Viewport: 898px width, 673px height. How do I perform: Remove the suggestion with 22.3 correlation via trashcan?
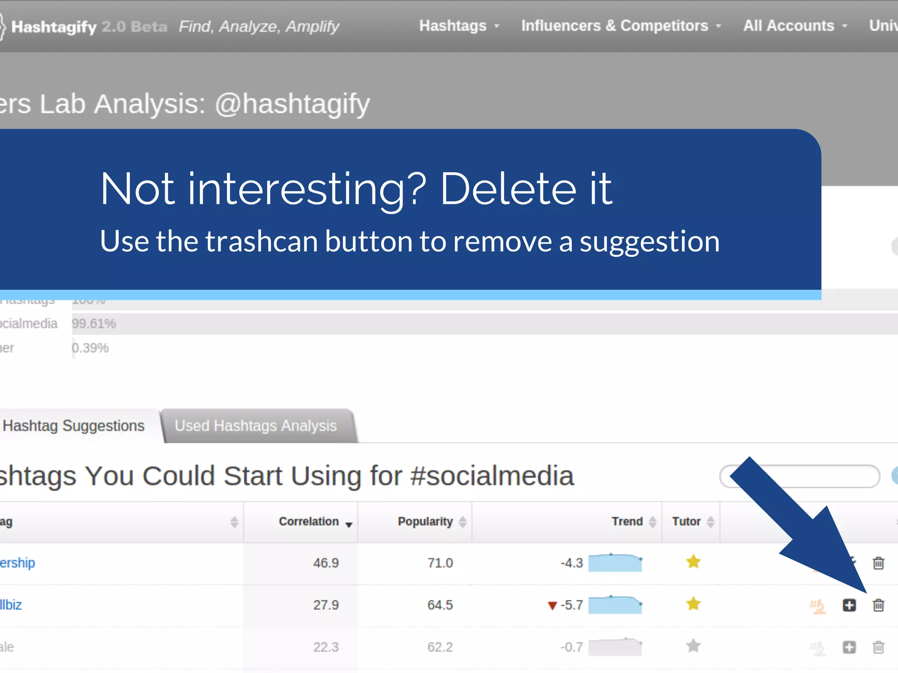(x=878, y=647)
